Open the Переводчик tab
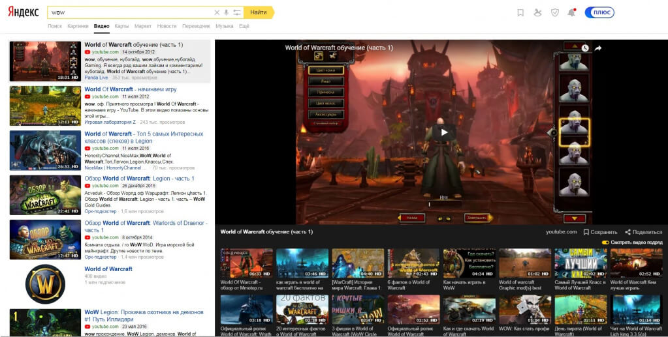Screen dimensions: 668x337 click(196, 26)
